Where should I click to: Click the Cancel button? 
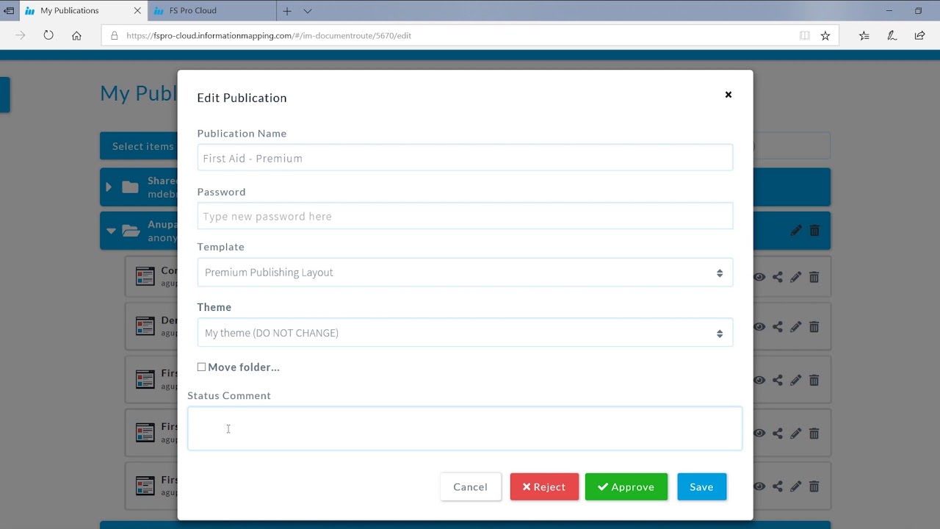tap(471, 486)
